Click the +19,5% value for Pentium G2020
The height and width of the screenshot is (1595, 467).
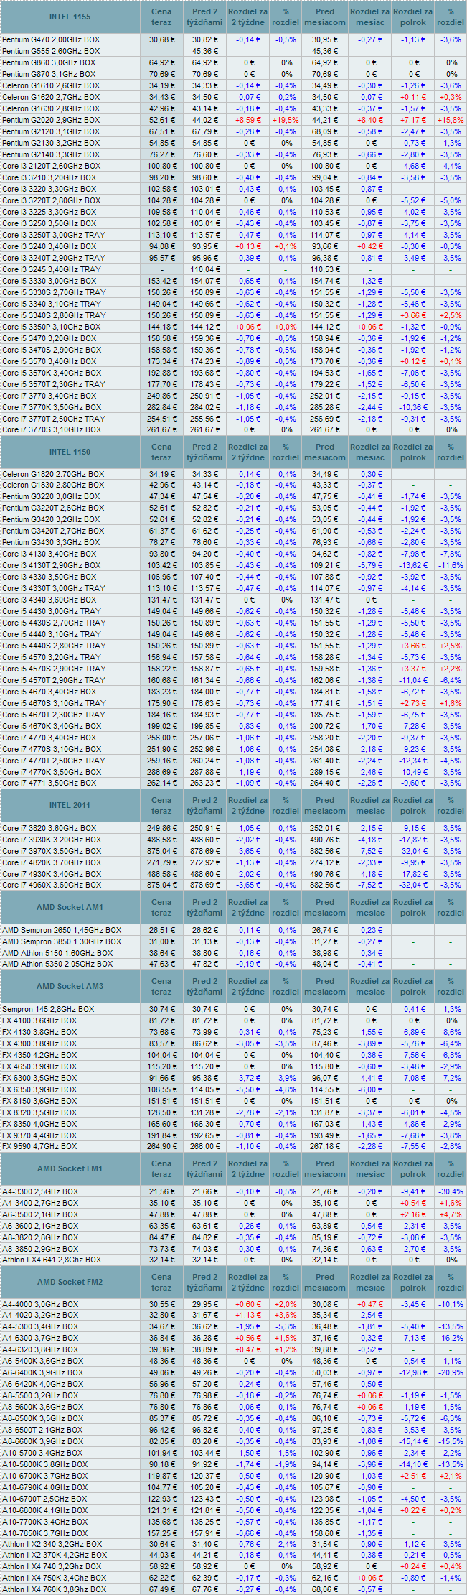(x=286, y=120)
